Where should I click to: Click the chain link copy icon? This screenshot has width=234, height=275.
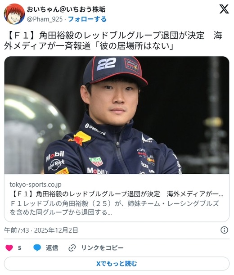(x=72, y=248)
